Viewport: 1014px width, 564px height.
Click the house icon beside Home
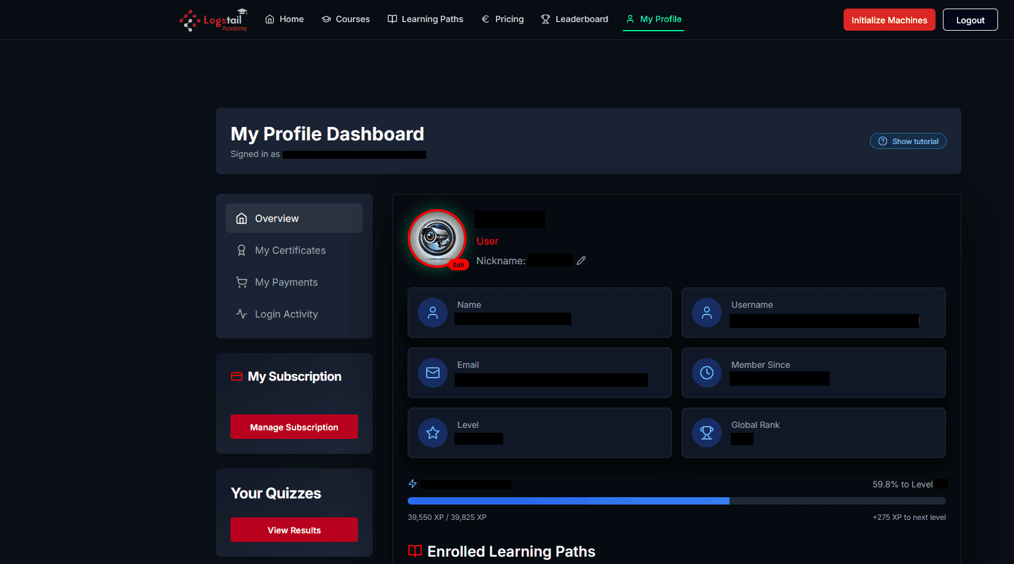pos(270,19)
